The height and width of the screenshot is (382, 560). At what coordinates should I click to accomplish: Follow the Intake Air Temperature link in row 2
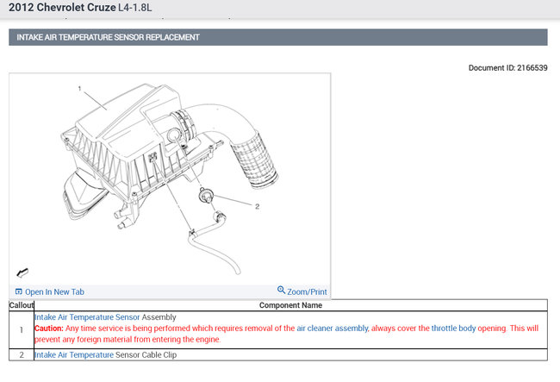(74, 355)
